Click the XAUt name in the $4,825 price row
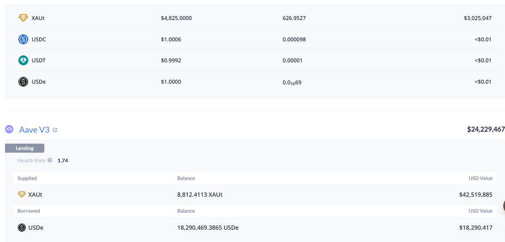This screenshot has height=242, width=505. coord(38,18)
